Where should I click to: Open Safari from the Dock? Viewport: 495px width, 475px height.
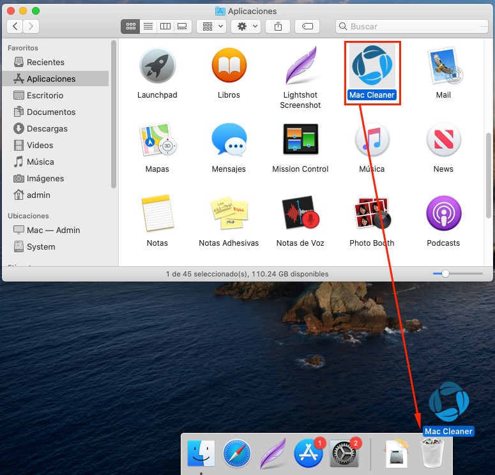click(x=237, y=454)
